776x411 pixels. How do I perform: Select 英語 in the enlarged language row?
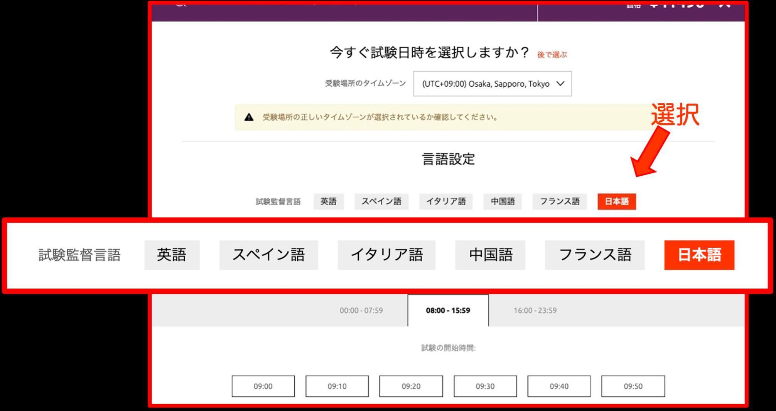(x=172, y=255)
